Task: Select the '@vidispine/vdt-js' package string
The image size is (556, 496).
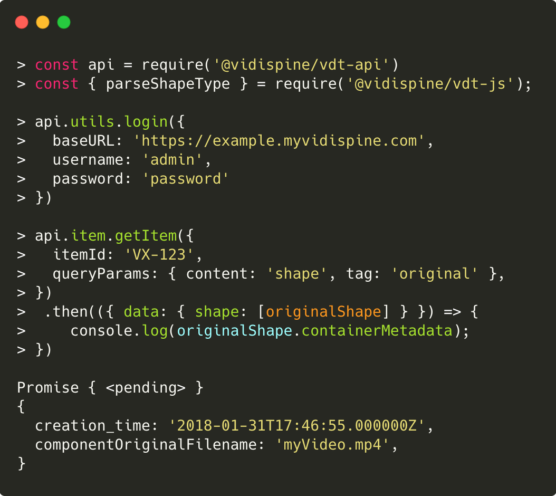Action: click(x=431, y=84)
